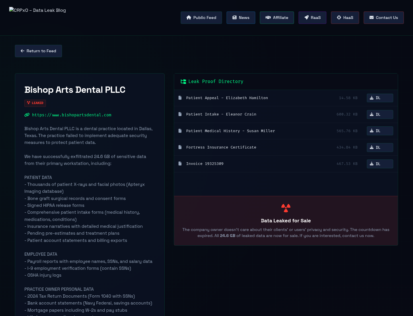Screen dimensions: 413x316
Task: Click the 'PATIENT DATA' section heading
Action: [38, 178]
